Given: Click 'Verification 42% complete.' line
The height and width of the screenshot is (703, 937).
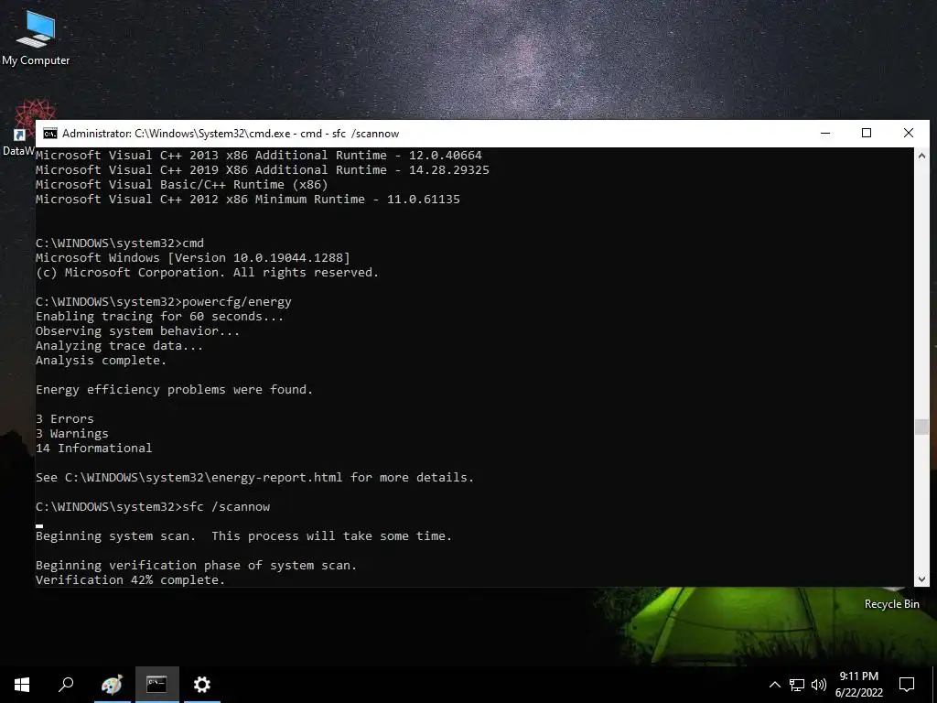Looking at the screenshot, I should coord(130,579).
